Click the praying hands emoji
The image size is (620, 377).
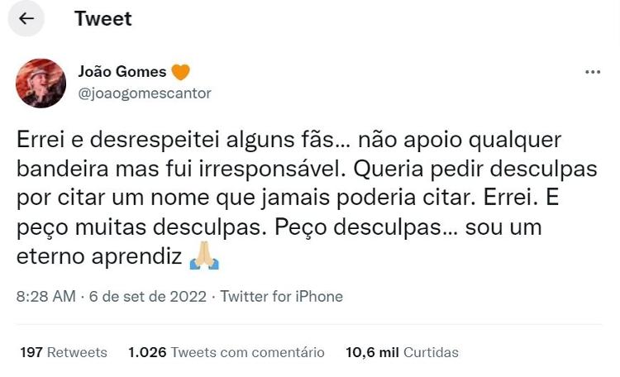coord(204,258)
